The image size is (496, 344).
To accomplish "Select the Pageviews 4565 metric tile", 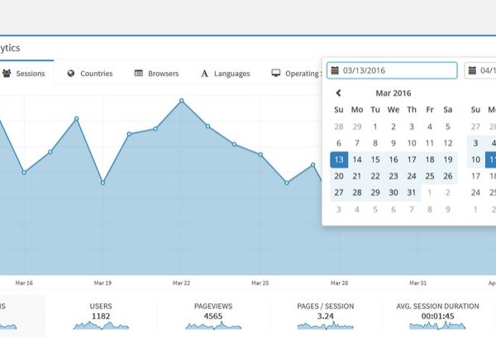I will (x=213, y=315).
